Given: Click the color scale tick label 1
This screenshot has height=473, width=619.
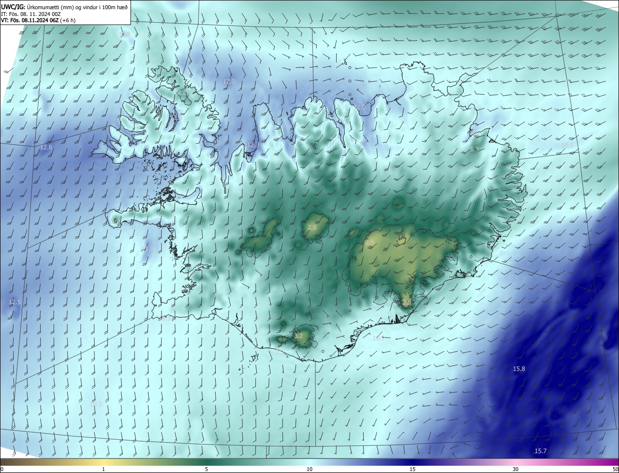Looking at the screenshot, I should coord(103,469).
